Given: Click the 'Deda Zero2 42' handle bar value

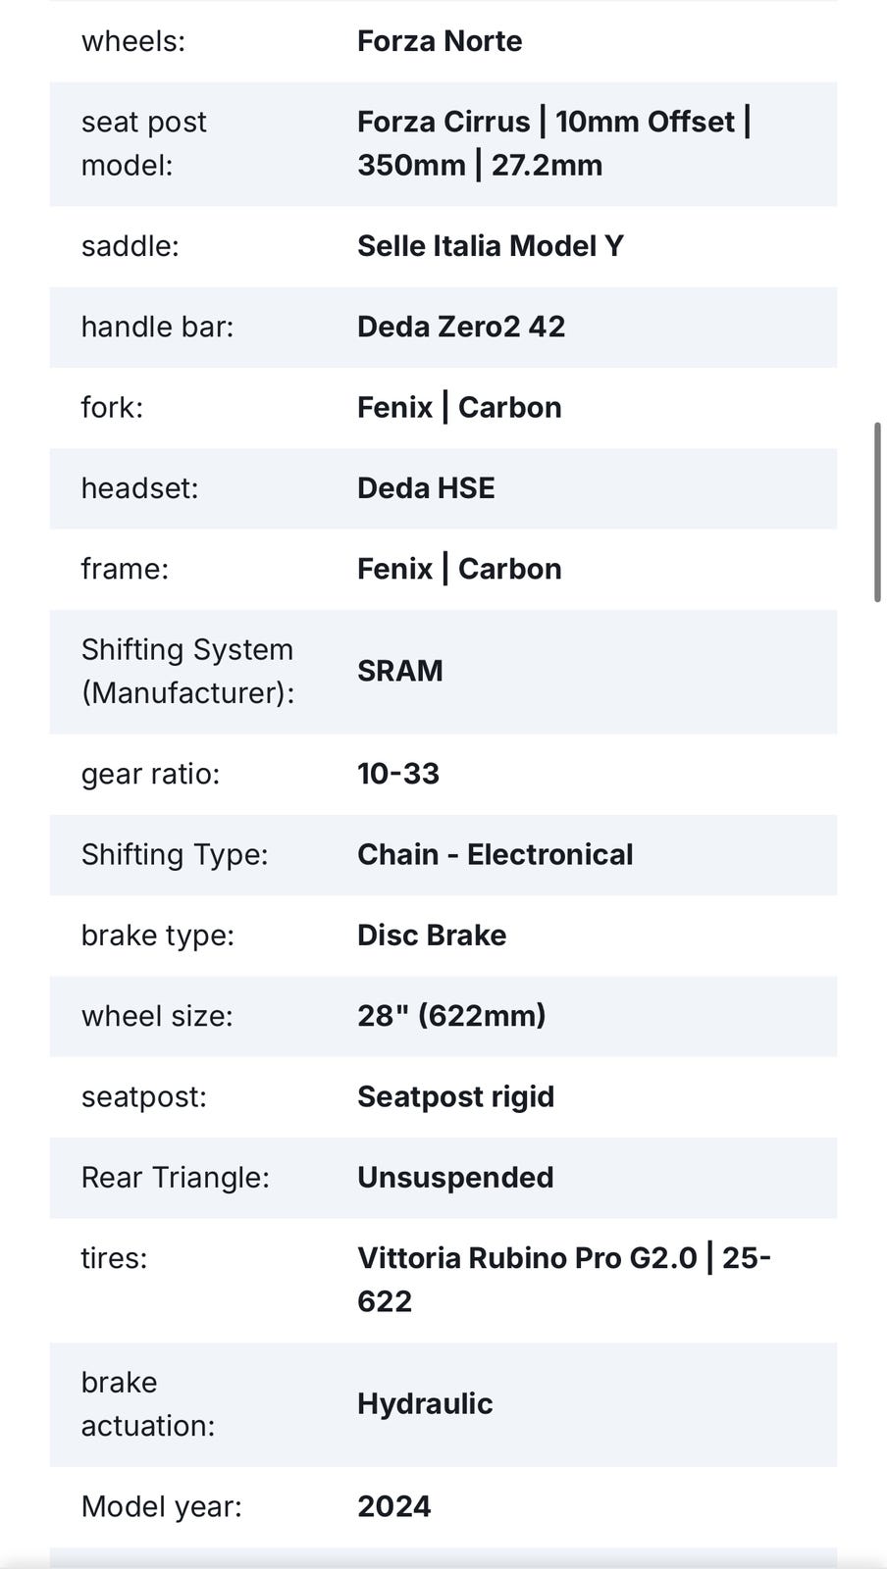Looking at the screenshot, I should [x=460, y=327].
